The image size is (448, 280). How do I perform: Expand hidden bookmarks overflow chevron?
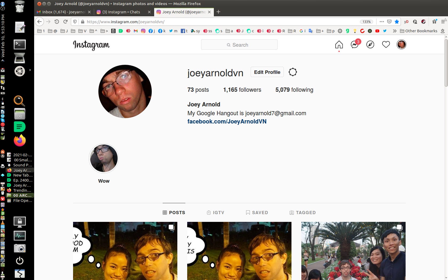tap(394, 31)
